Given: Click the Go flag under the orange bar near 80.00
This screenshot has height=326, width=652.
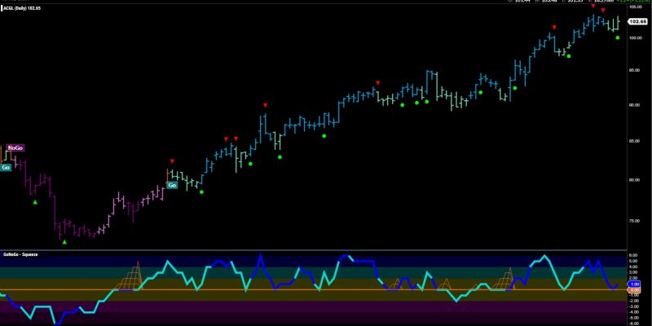Looking at the screenshot, I should 172,185.
